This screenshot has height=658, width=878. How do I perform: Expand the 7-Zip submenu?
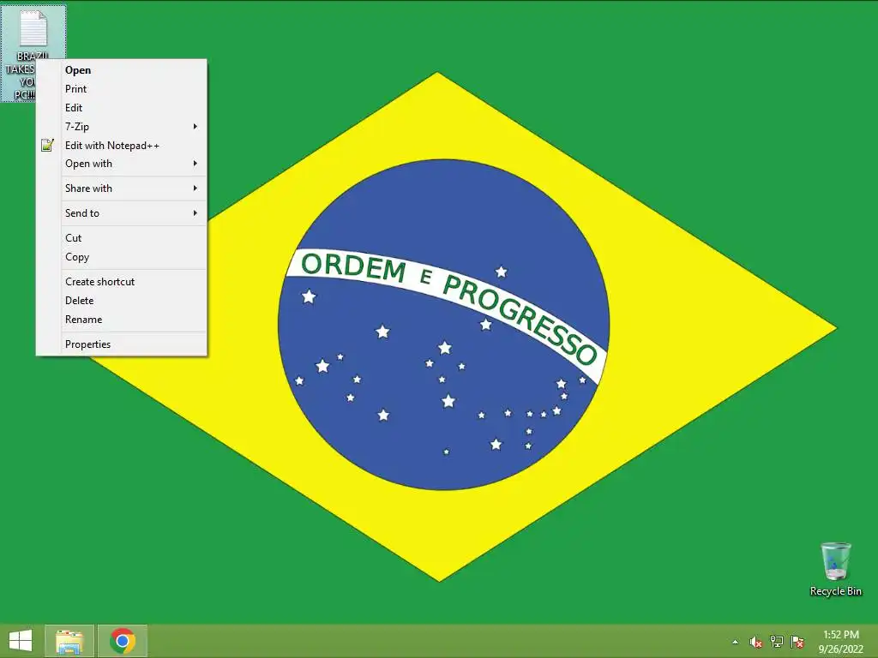coord(122,127)
